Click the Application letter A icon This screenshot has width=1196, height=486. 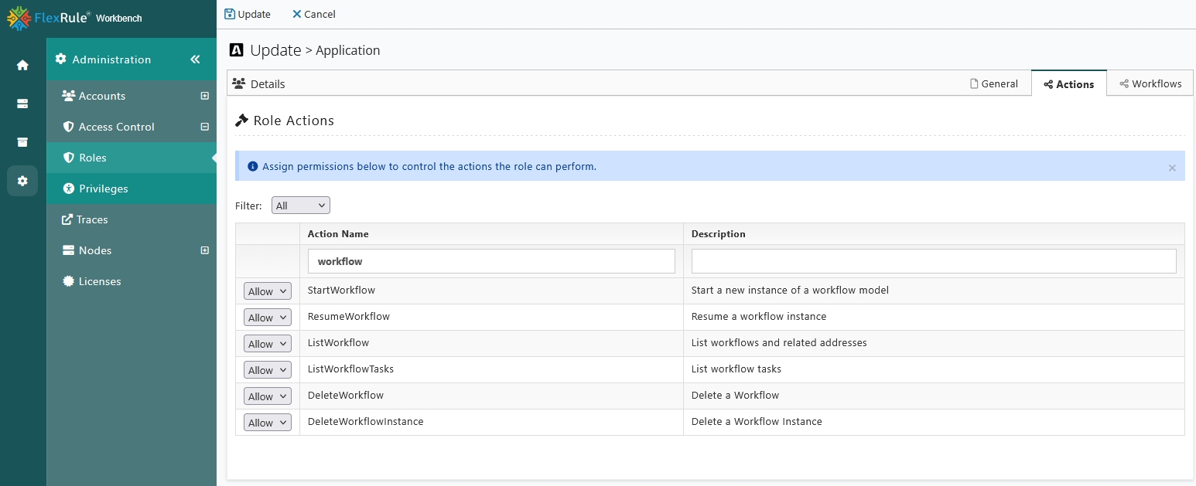coord(237,50)
